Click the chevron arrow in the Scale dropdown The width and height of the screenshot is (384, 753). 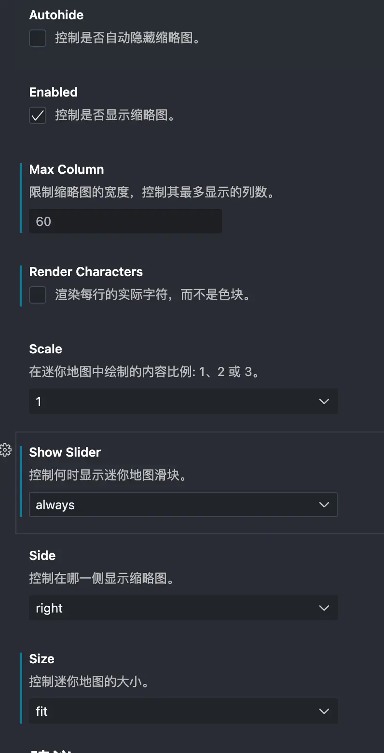click(x=324, y=401)
